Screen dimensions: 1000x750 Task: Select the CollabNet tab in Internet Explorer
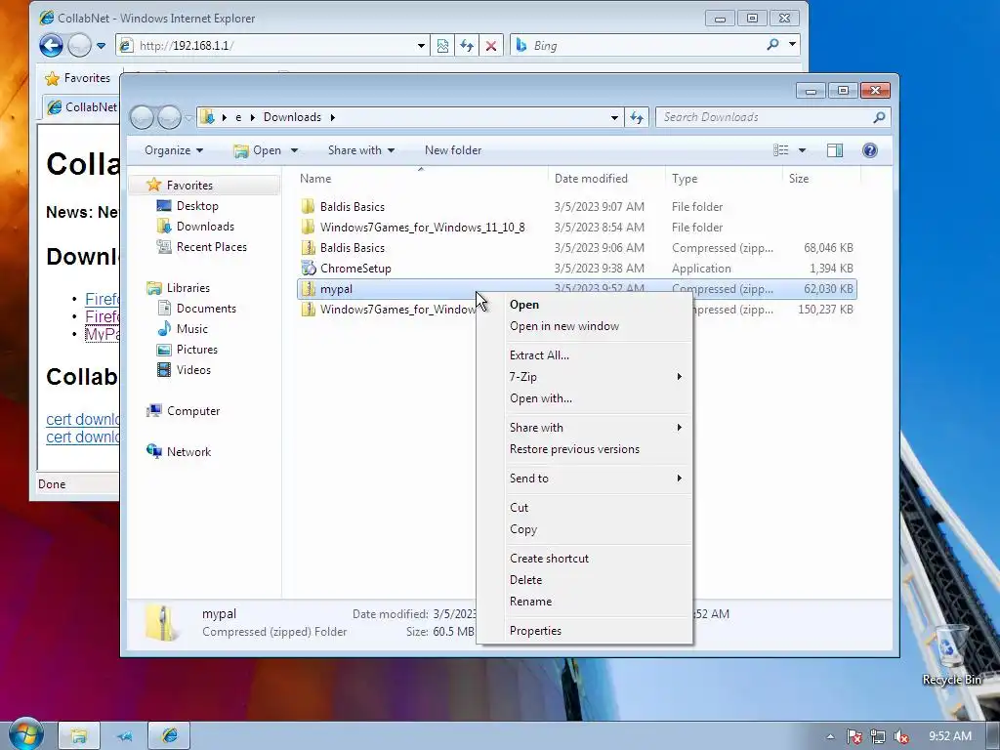click(82, 107)
